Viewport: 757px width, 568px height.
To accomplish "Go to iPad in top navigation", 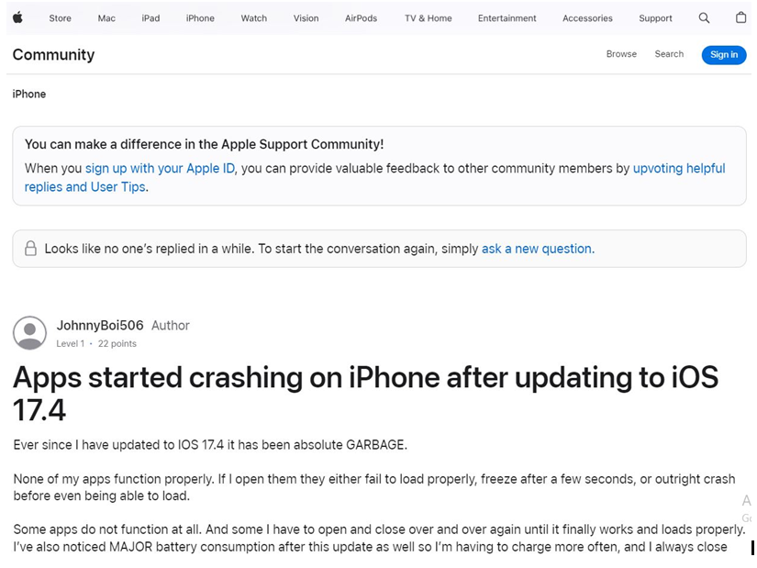I will coord(150,18).
